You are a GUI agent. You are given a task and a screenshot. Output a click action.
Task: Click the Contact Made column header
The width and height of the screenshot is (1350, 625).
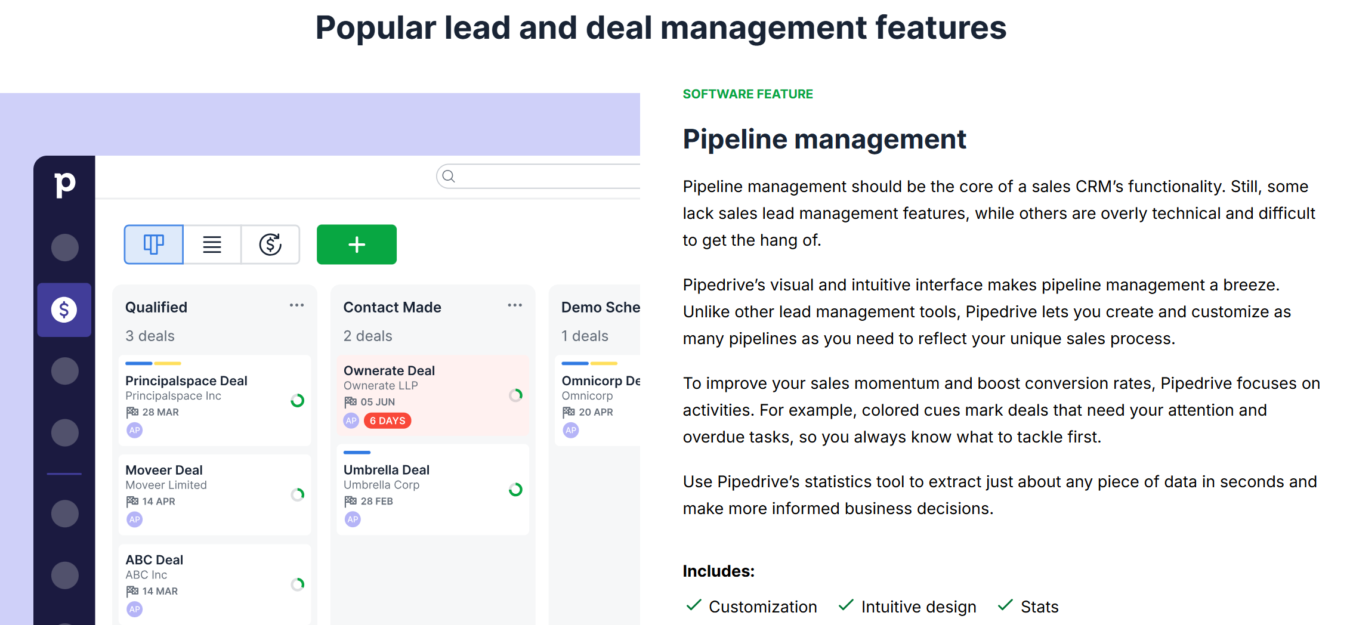[x=392, y=307]
